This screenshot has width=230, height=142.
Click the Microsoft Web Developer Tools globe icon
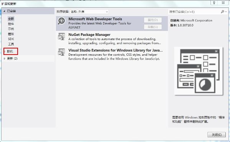click(x=61, y=21)
